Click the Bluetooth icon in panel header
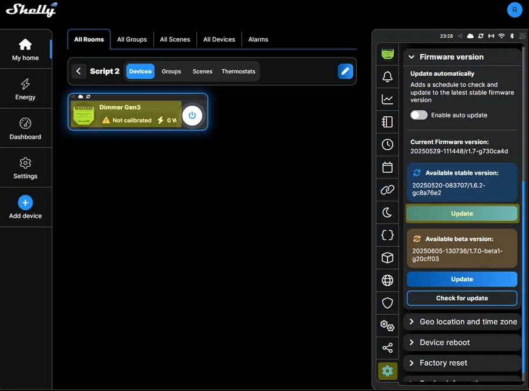 pos(512,36)
